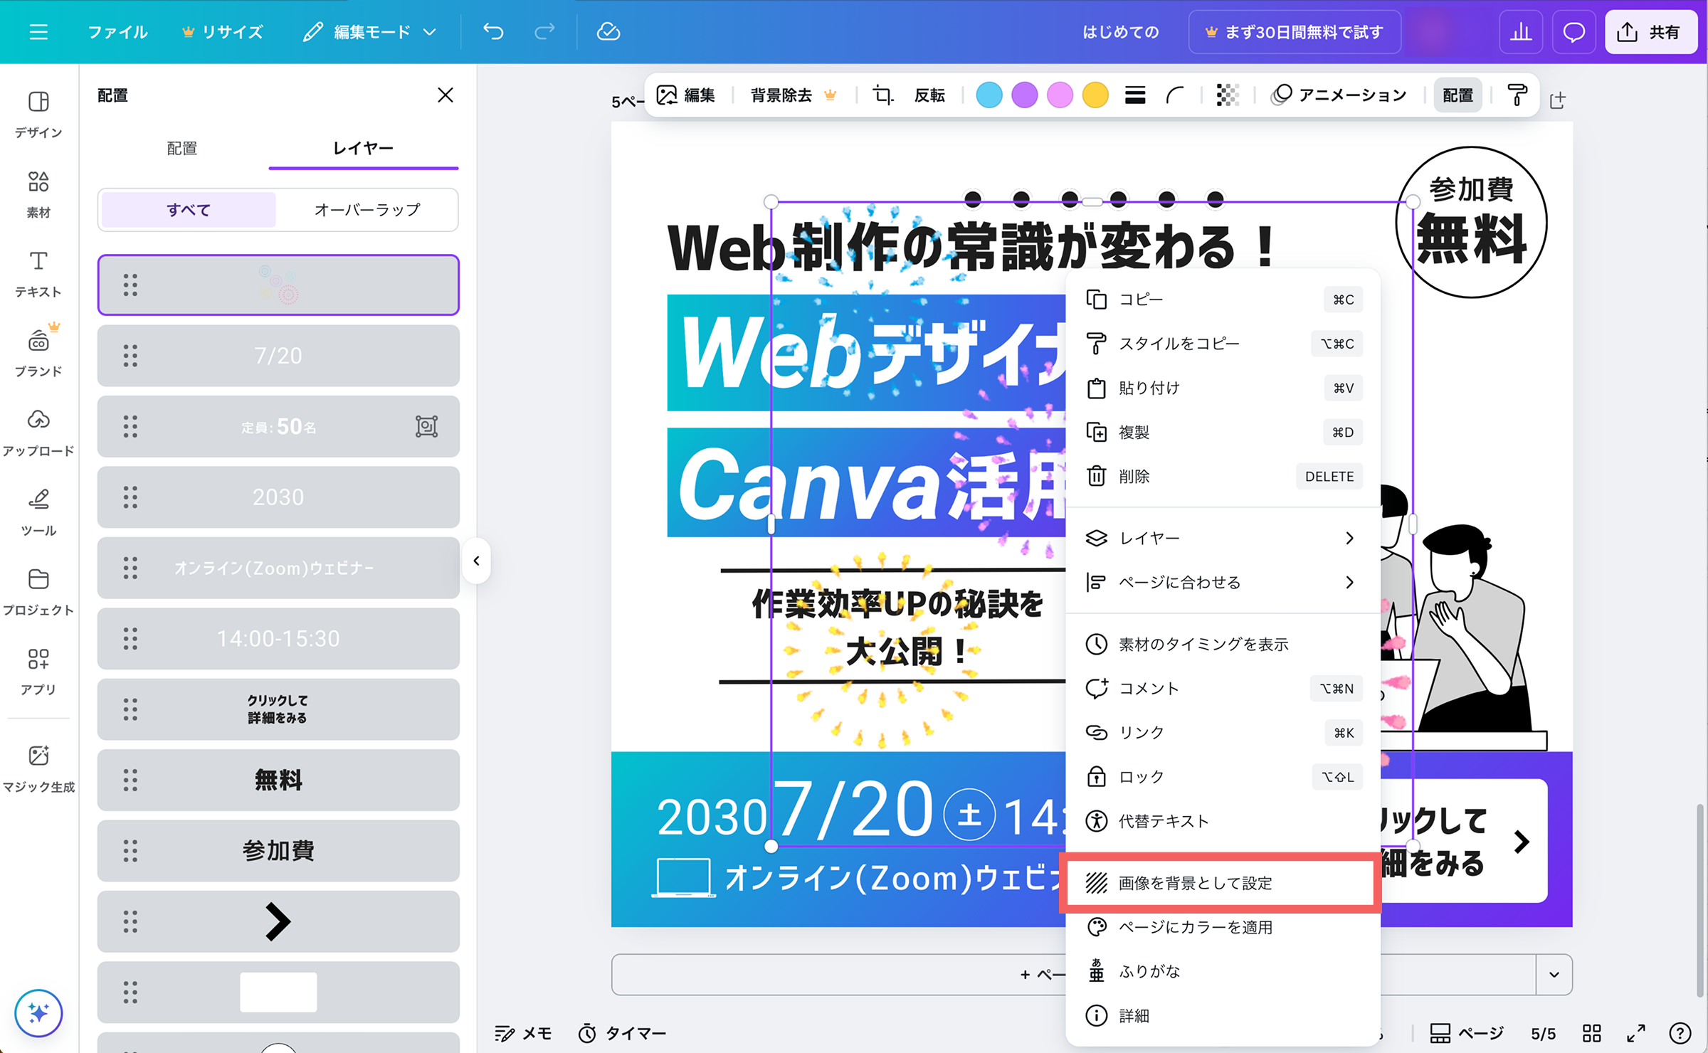The height and width of the screenshot is (1053, 1708).
Task: Open the デザイン sidebar panel
Action: (38, 114)
